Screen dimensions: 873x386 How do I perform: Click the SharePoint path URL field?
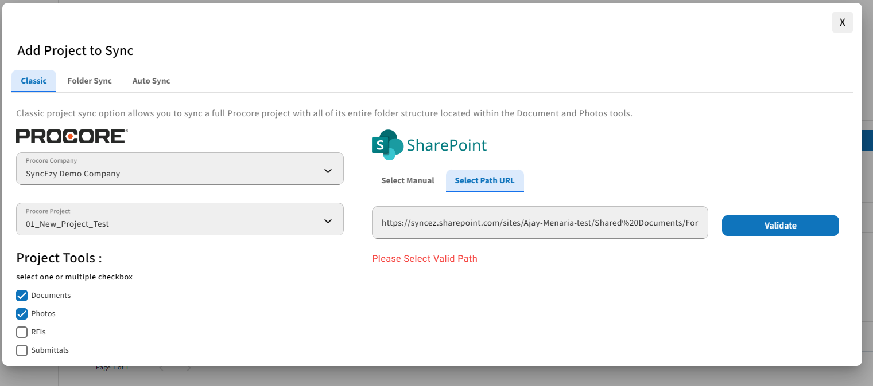point(540,223)
